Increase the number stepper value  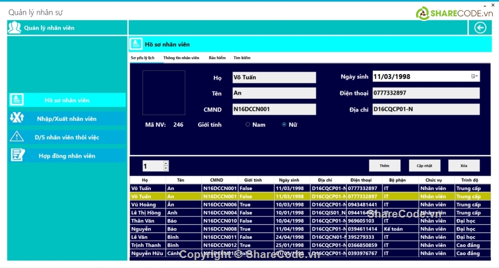point(167,163)
